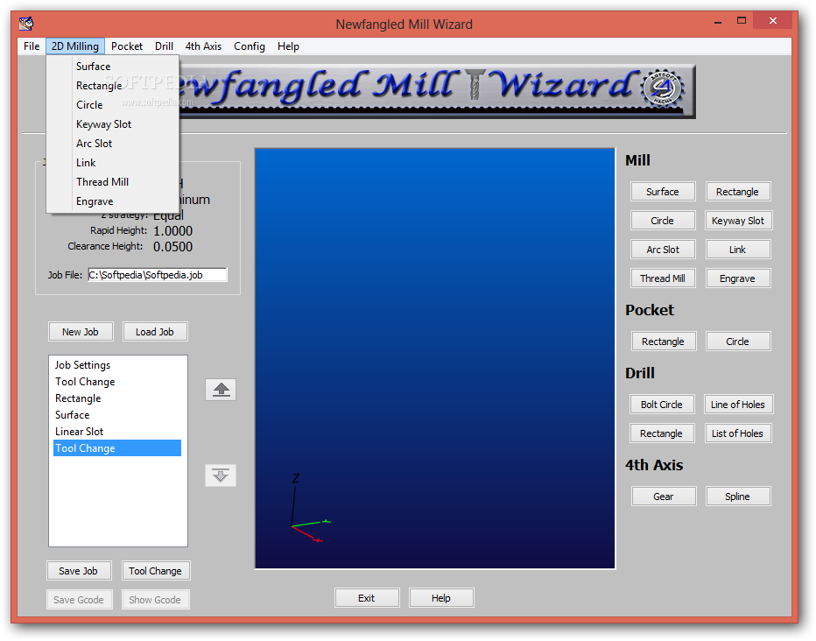The width and height of the screenshot is (816, 641).
Task: Click the Exit button
Action: 366,598
